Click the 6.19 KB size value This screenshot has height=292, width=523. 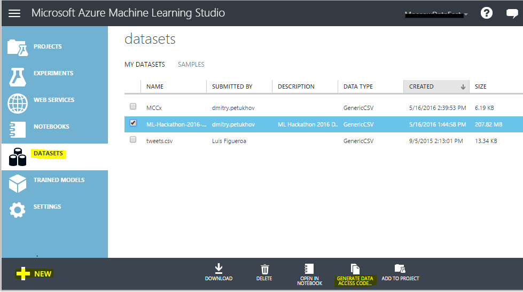(x=485, y=108)
